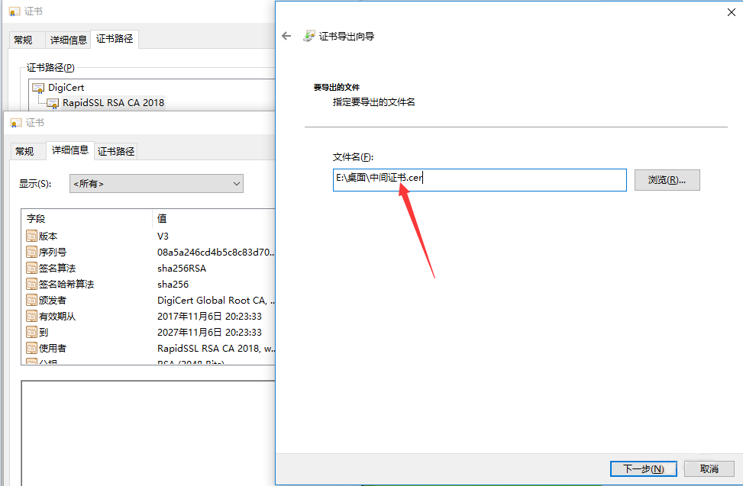Click the 签名哈希算法 field icon
Viewport: 743px width, 486px height.
click(x=31, y=285)
